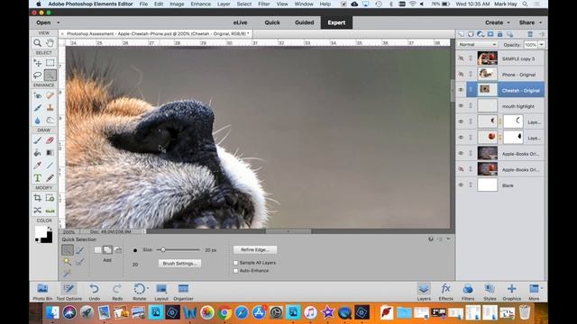Image resolution: width=577 pixels, height=324 pixels.
Task: Switch to the Guided tab
Action: 305,22
